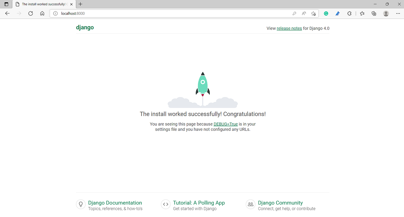Open Tutorial: A Polling App
The height and width of the screenshot is (217, 404).
pyautogui.click(x=199, y=203)
